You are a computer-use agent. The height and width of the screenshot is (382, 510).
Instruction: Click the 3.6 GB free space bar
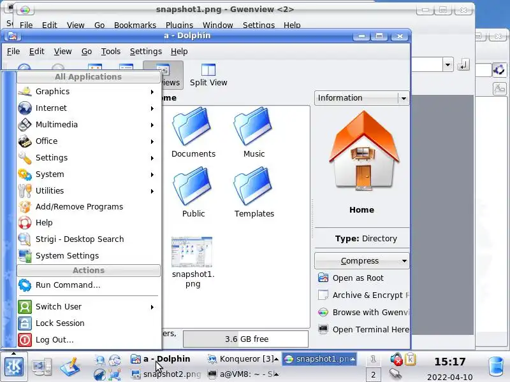246,339
